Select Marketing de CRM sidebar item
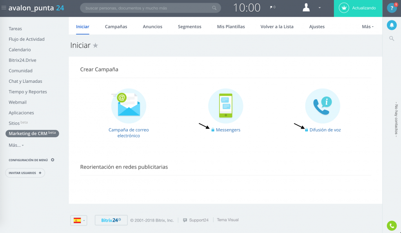The image size is (401, 233). (32, 133)
